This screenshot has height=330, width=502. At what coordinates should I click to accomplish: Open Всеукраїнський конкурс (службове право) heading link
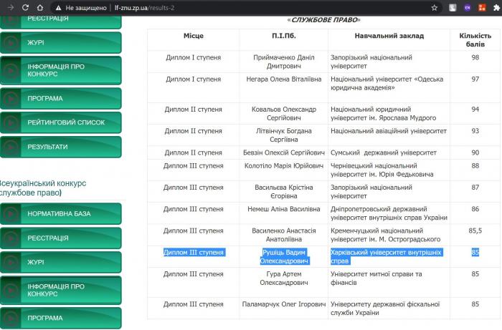[x=43, y=188]
